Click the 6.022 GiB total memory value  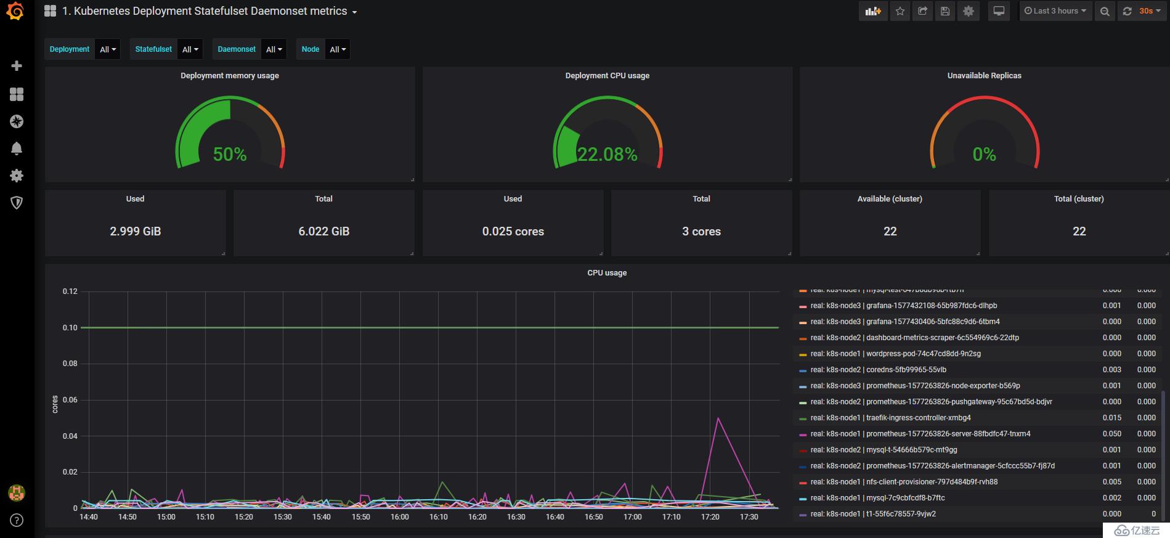point(324,231)
